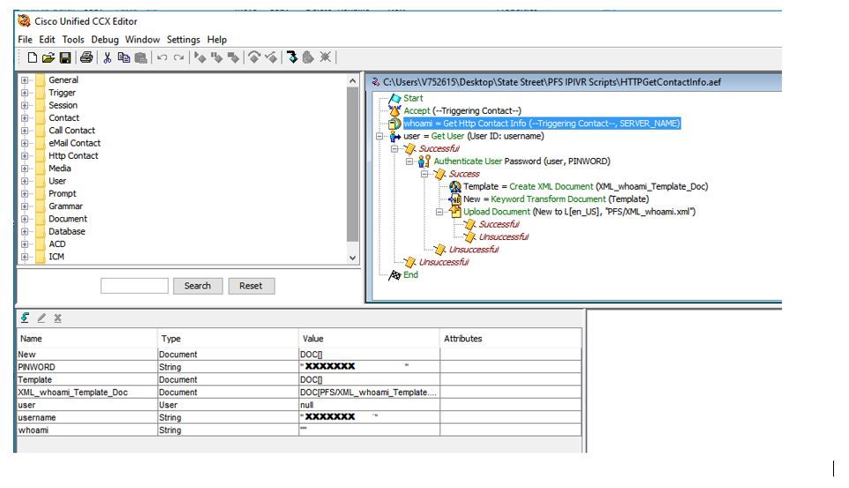
Task: Click the Start step flag icon
Action: [394, 99]
